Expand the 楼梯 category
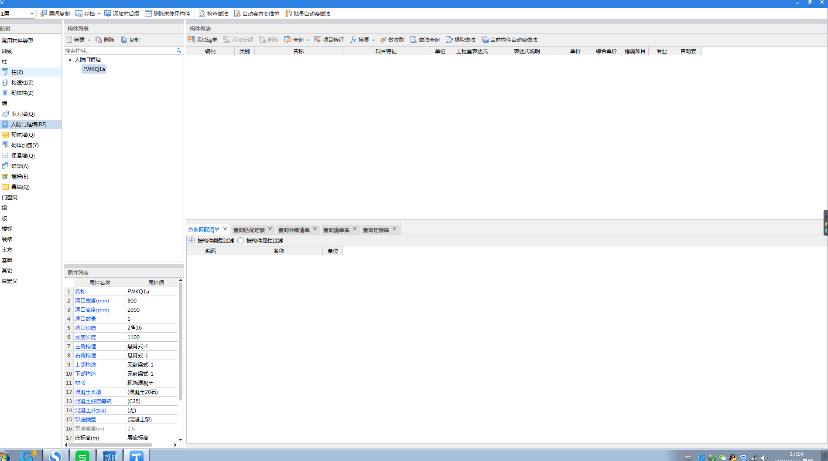The width and height of the screenshot is (828, 461). point(7,229)
